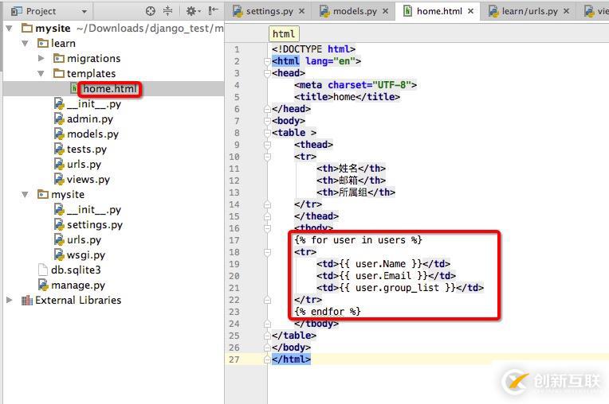
Task: Select home.html in the project tree
Action: (109, 89)
